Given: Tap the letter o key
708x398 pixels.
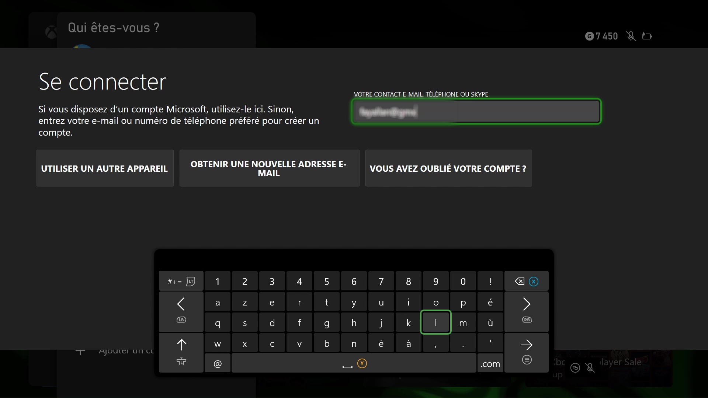Looking at the screenshot, I should coord(436,302).
